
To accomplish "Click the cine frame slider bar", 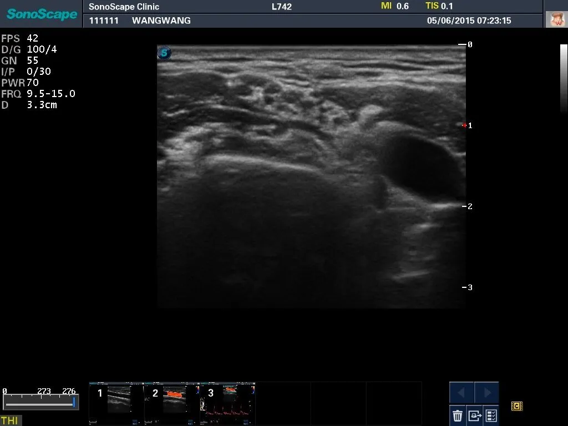I will pos(40,403).
